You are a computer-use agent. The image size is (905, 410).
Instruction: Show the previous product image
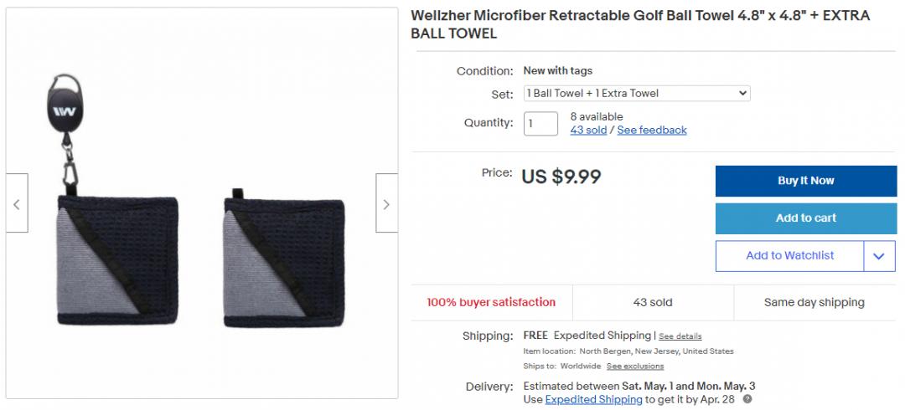point(17,203)
